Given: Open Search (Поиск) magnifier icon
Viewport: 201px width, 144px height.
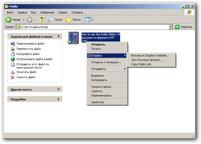Looking at the screenshot, I should (50, 20).
